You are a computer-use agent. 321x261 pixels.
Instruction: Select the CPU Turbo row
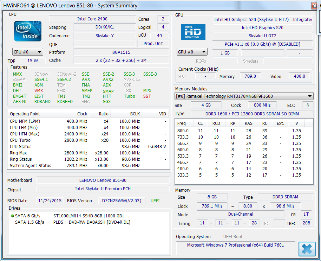(x=89, y=140)
